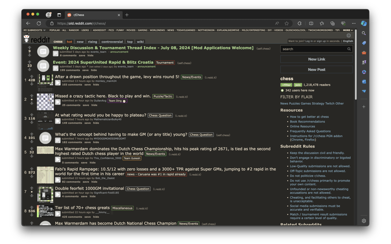Select the 'top' tab
Image resolution: width=391 pixels, height=244 pixels.
click(x=130, y=42)
